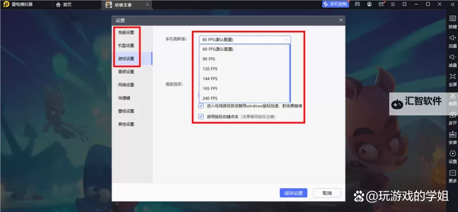Open 性能设置 settings category
Image resolution: width=458 pixels, height=212 pixels.
pyautogui.click(x=126, y=33)
